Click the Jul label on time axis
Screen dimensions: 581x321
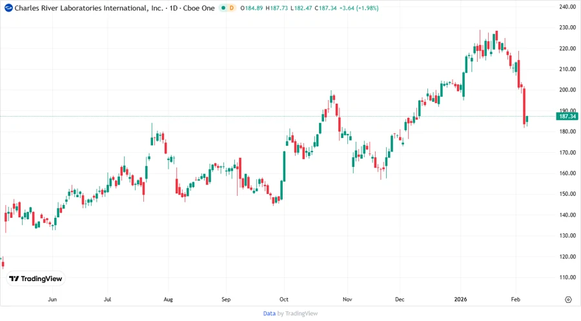[107, 299]
